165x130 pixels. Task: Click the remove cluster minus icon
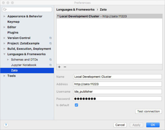coord(65,67)
